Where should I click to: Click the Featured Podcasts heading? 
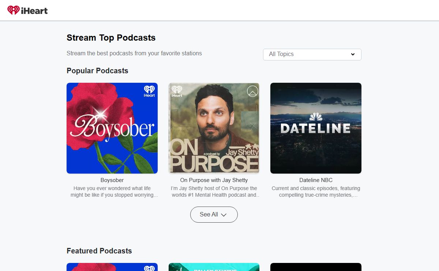[x=99, y=251]
